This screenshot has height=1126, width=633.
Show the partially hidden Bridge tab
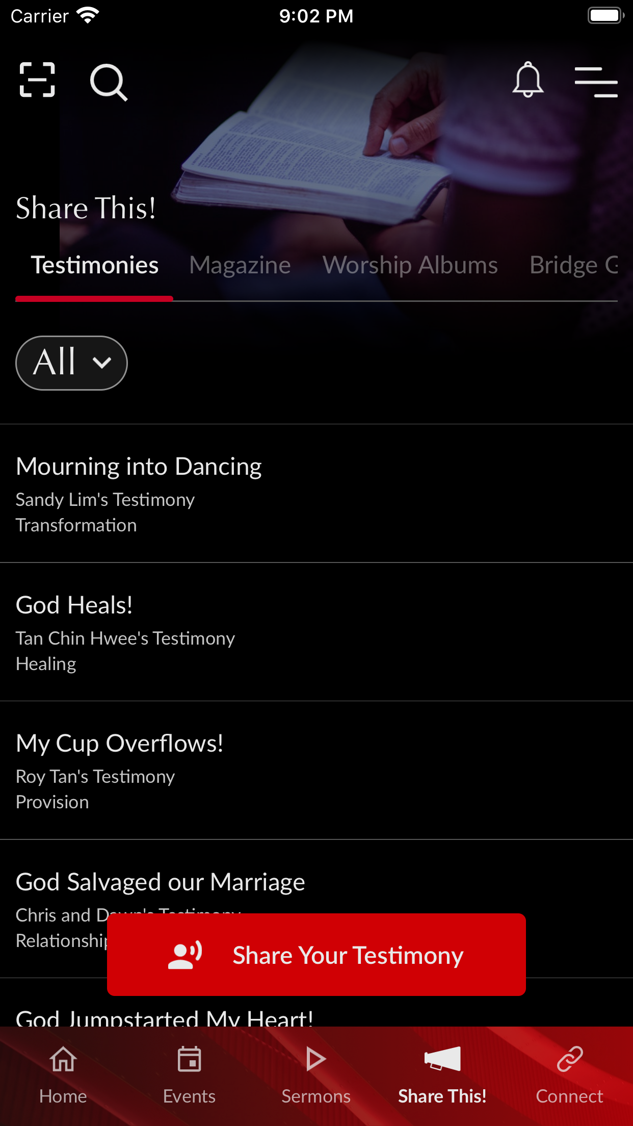[x=573, y=265]
